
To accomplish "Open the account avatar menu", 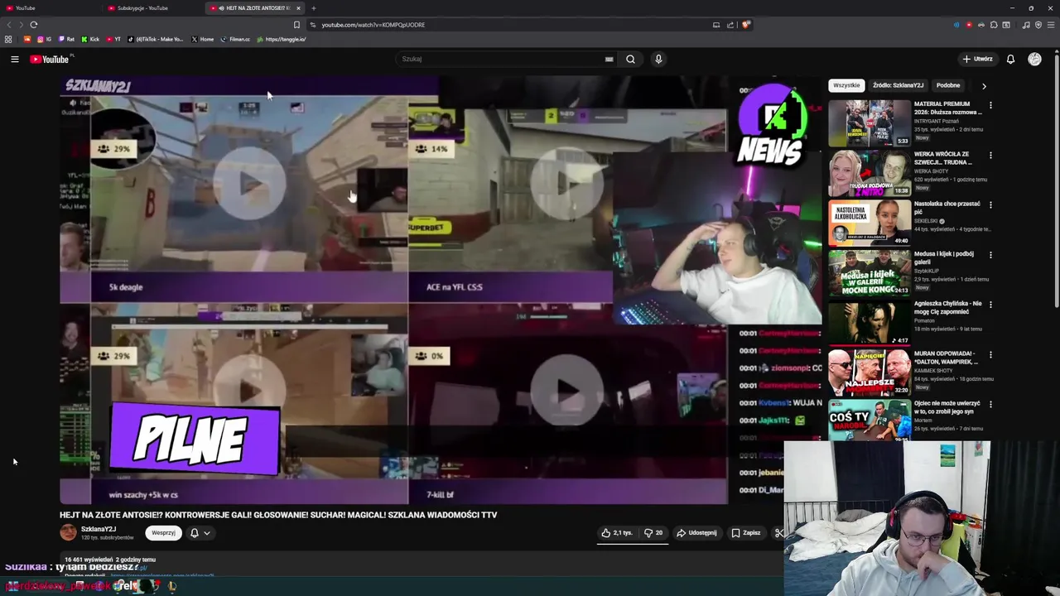I will [1034, 59].
